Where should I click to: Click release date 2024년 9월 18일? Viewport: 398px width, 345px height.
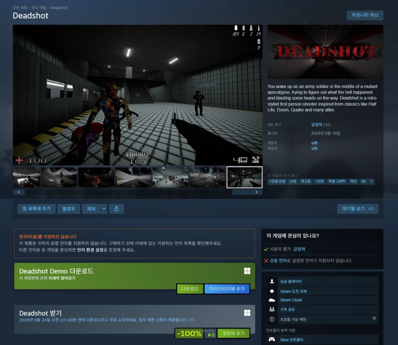[x=325, y=133]
